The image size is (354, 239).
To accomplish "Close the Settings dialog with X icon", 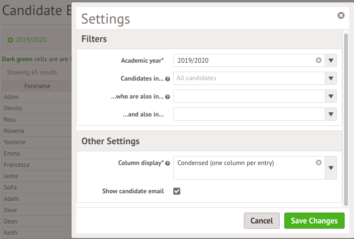I will tap(341, 16).
